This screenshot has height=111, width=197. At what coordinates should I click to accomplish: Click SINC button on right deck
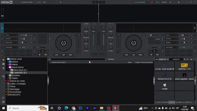tap(140, 55)
